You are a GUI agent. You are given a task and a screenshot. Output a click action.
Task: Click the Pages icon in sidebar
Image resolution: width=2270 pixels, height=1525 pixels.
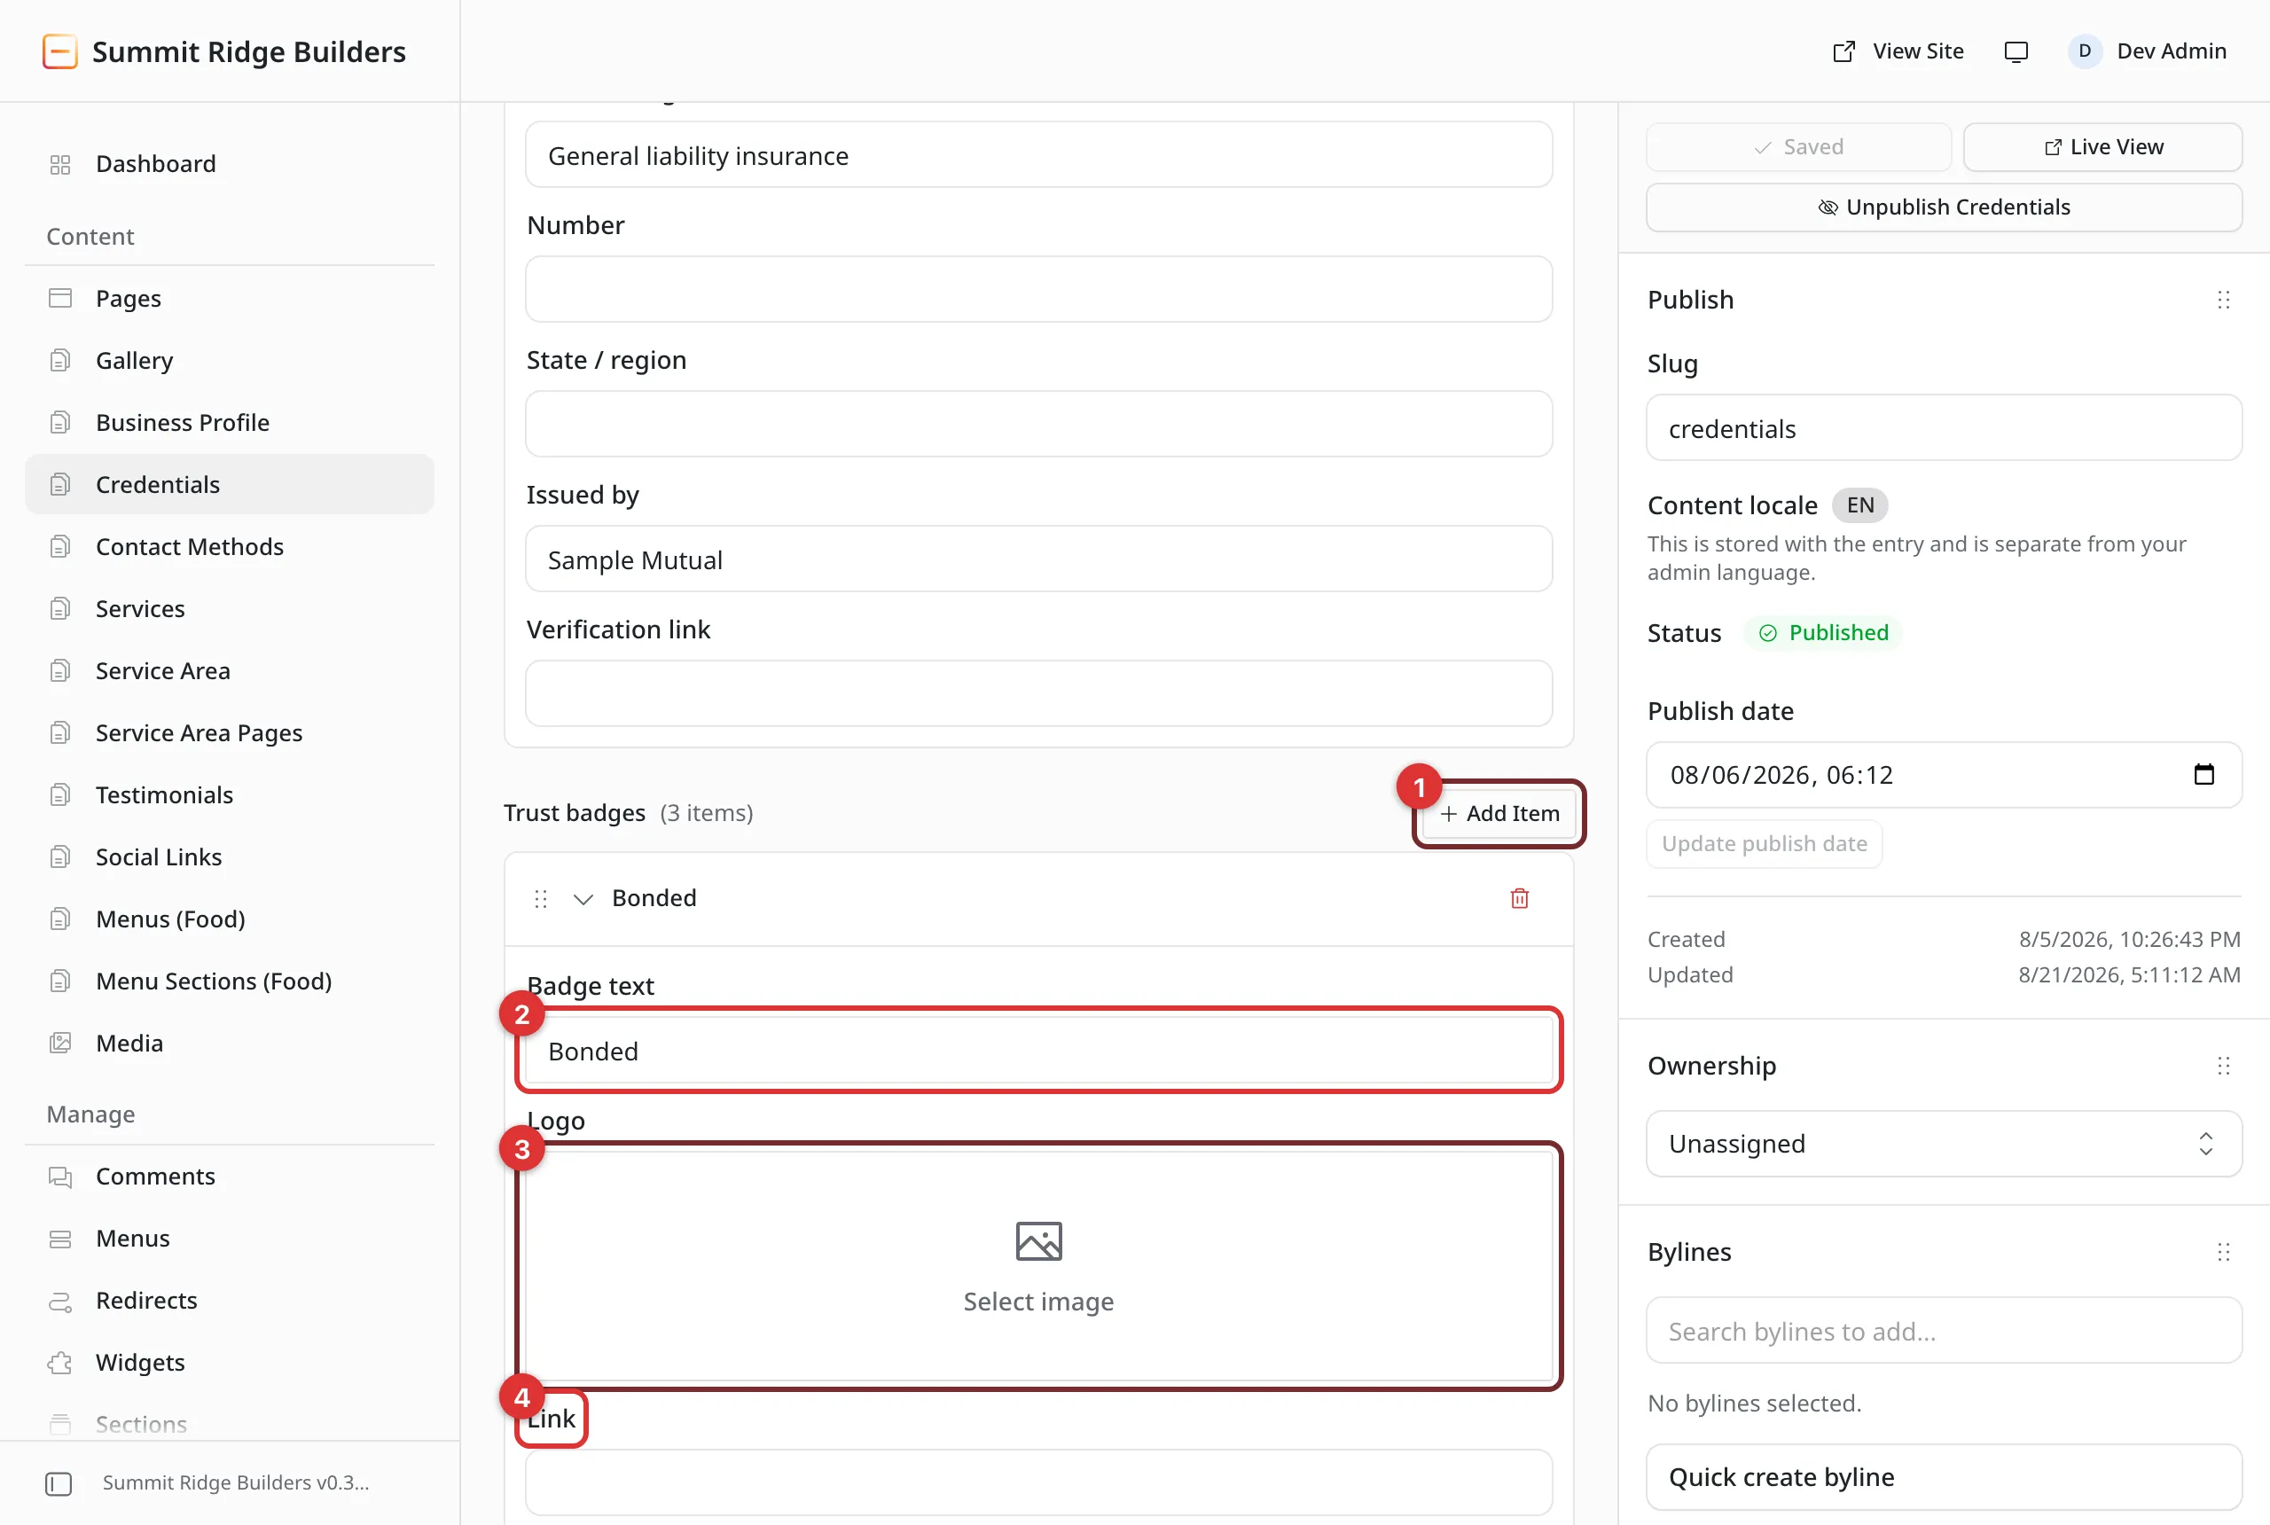tap(60, 299)
